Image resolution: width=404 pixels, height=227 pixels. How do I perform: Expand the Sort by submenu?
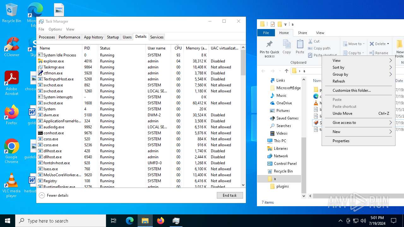359,67
